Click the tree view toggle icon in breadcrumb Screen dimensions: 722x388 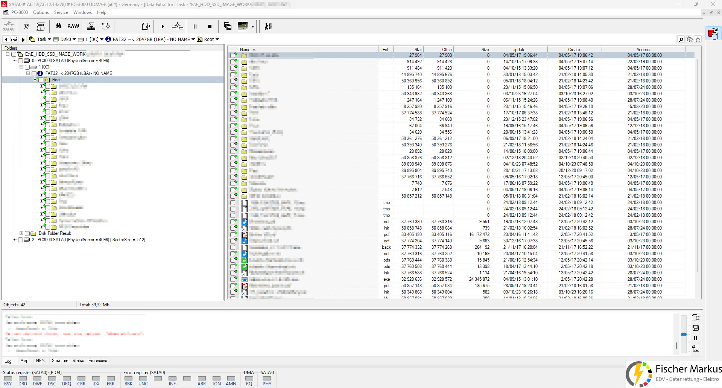point(14,40)
